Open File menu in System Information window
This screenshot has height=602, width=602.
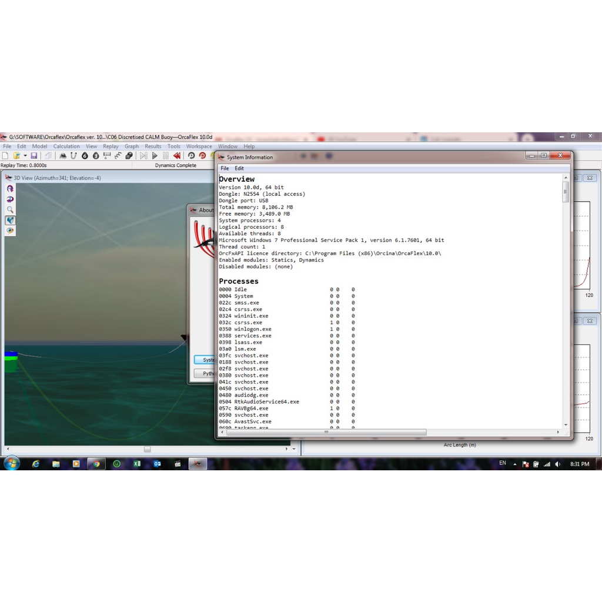pyautogui.click(x=225, y=168)
